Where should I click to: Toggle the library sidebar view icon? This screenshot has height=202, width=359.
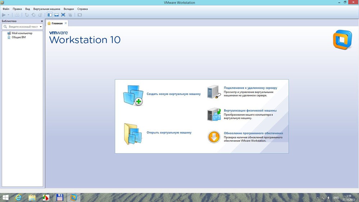50,15
